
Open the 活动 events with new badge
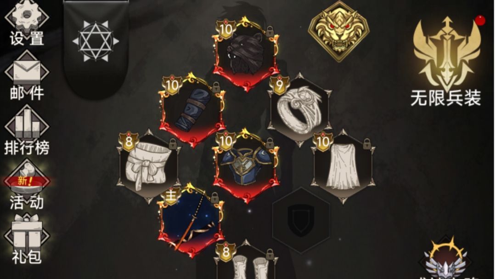27,185
